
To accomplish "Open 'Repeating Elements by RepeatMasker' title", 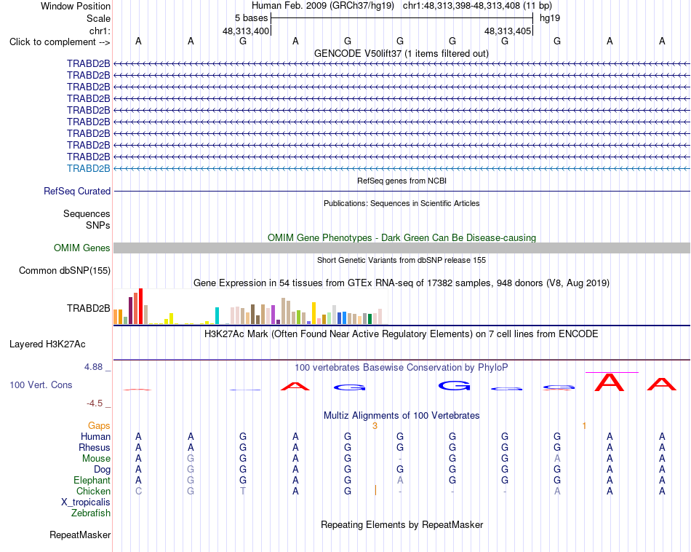I will [402, 524].
